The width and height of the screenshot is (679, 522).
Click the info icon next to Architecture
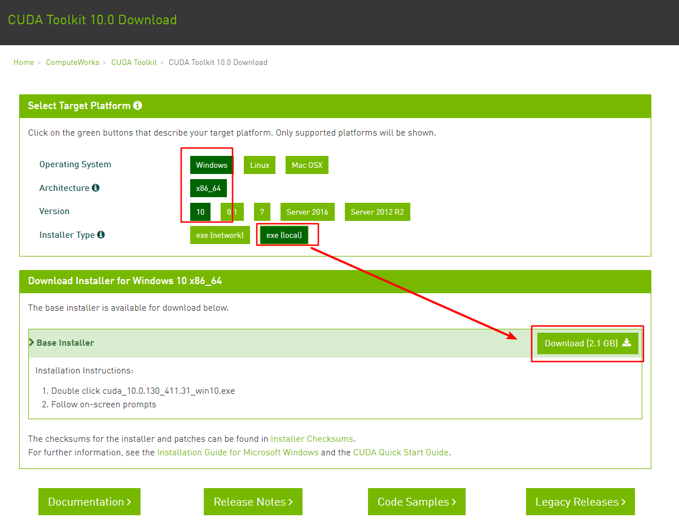coord(95,188)
